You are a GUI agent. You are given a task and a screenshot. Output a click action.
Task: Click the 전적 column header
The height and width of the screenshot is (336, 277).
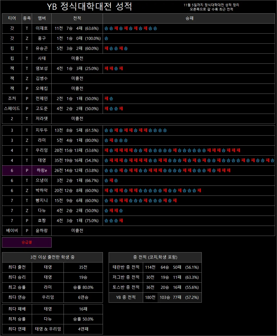(77, 18)
